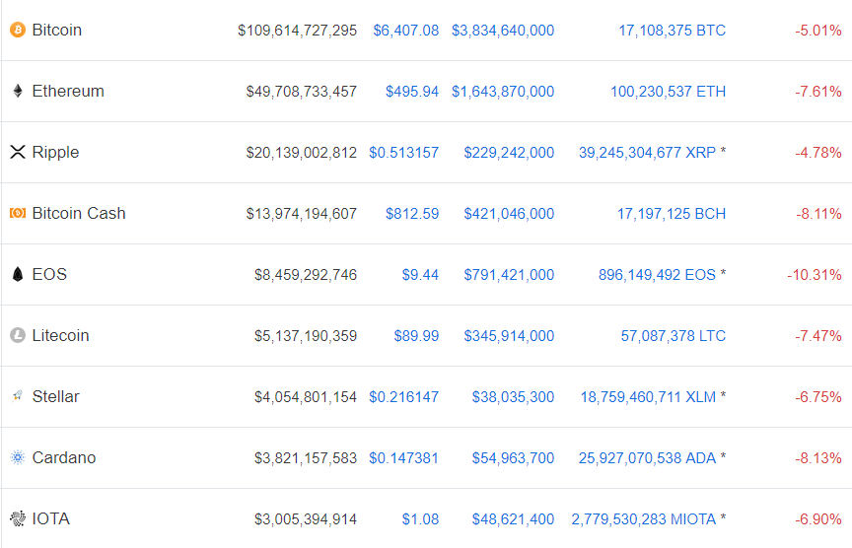
Task: Click Cardano volume $54,963,700
Action: 513,458
